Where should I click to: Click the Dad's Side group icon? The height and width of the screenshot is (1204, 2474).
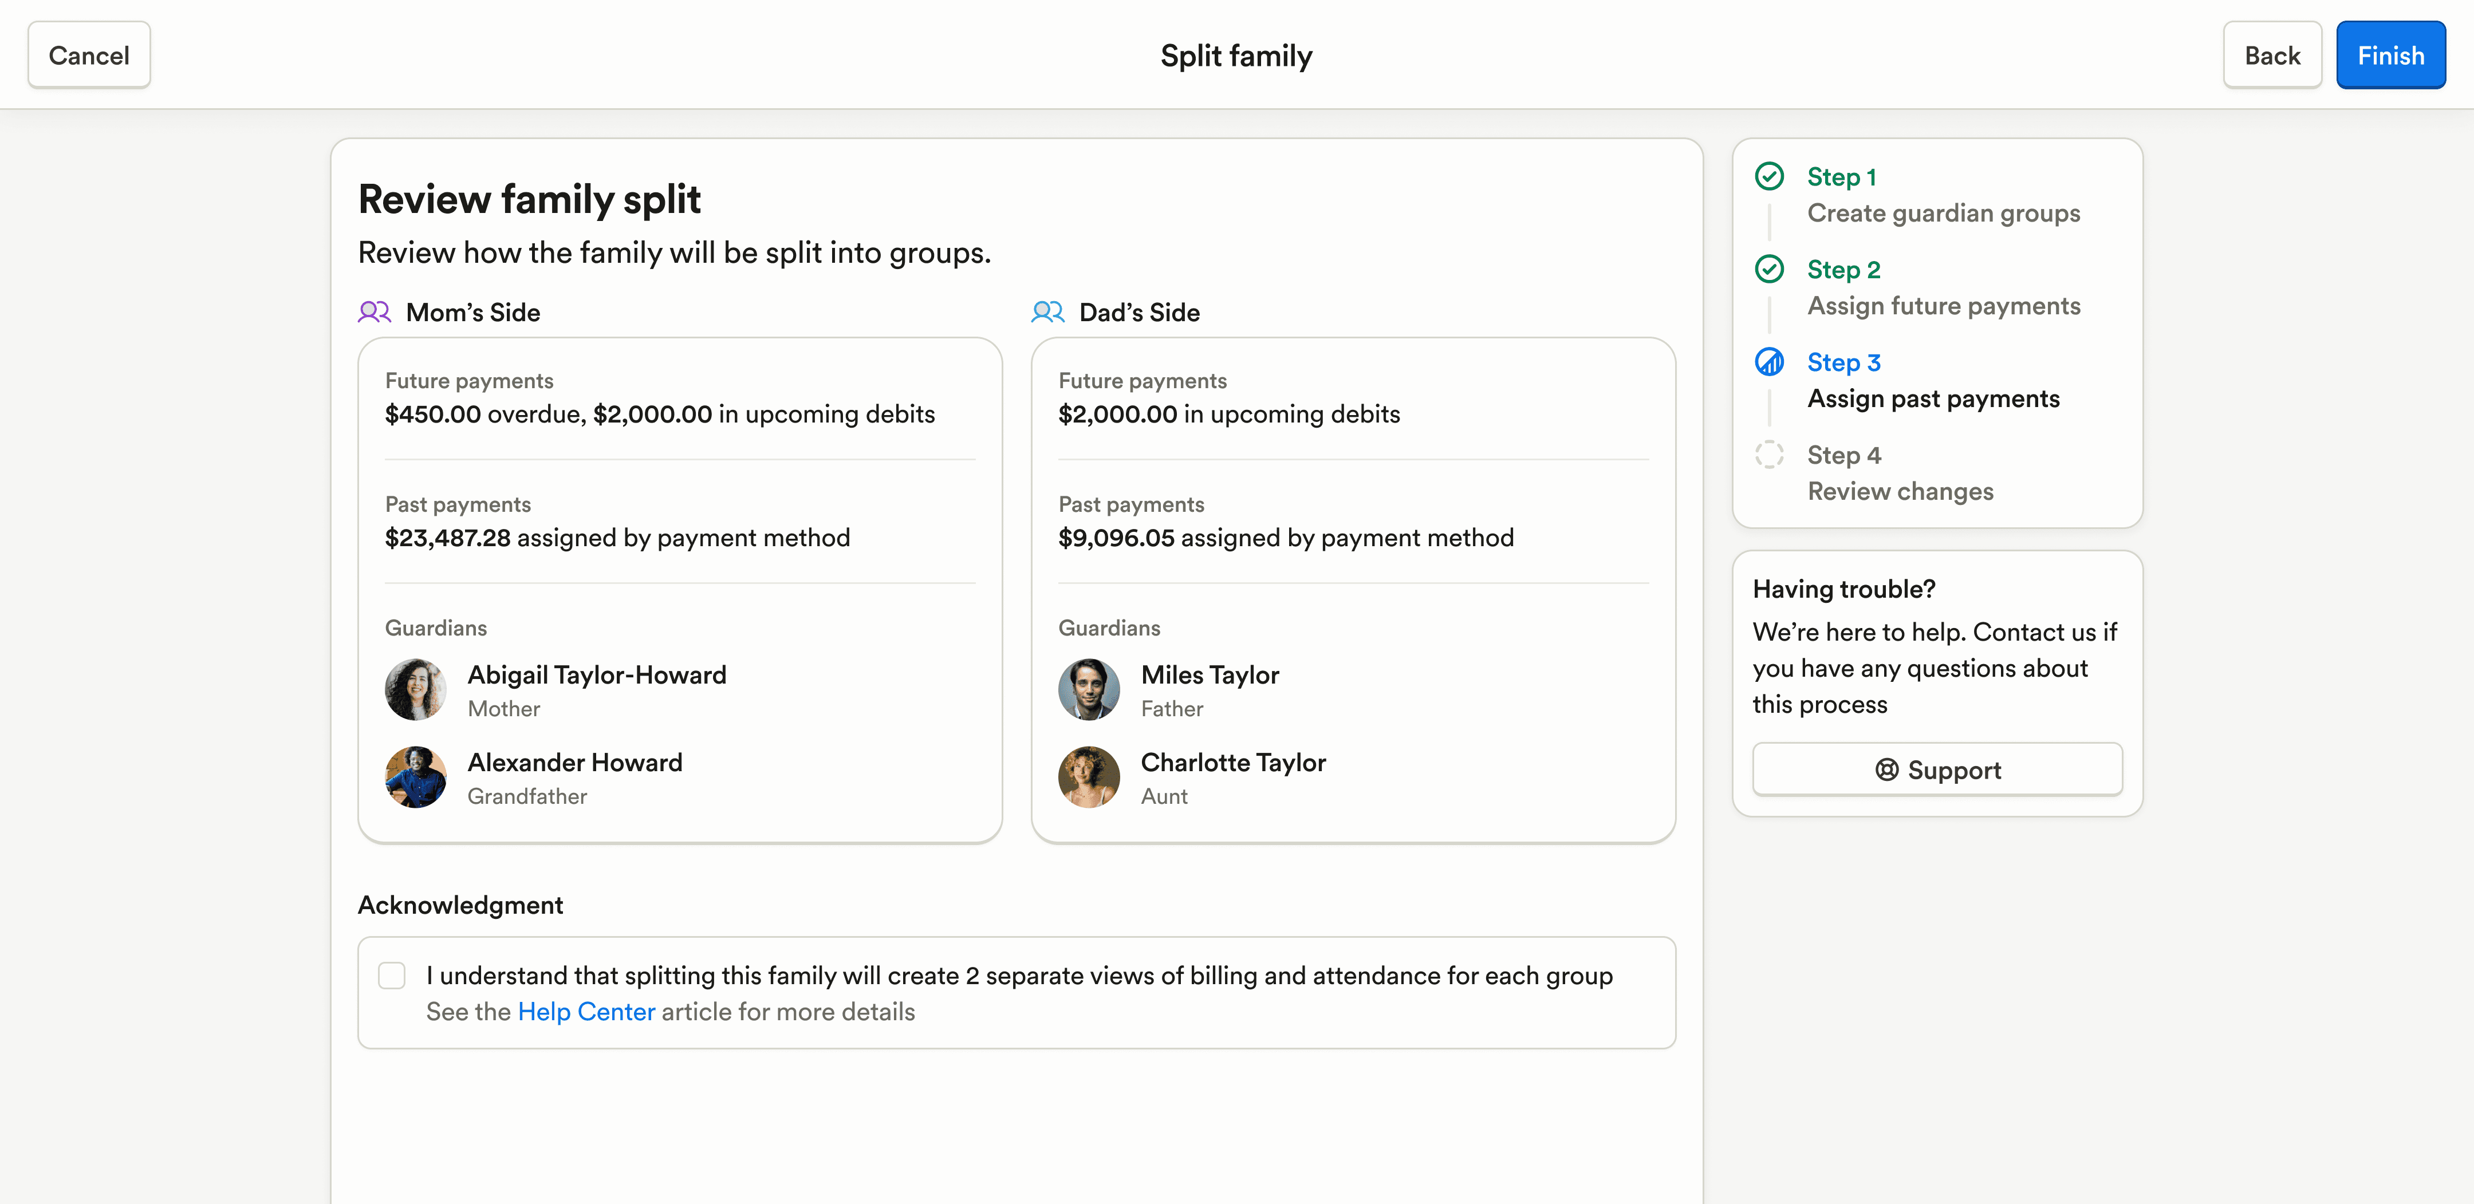coord(1048,312)
